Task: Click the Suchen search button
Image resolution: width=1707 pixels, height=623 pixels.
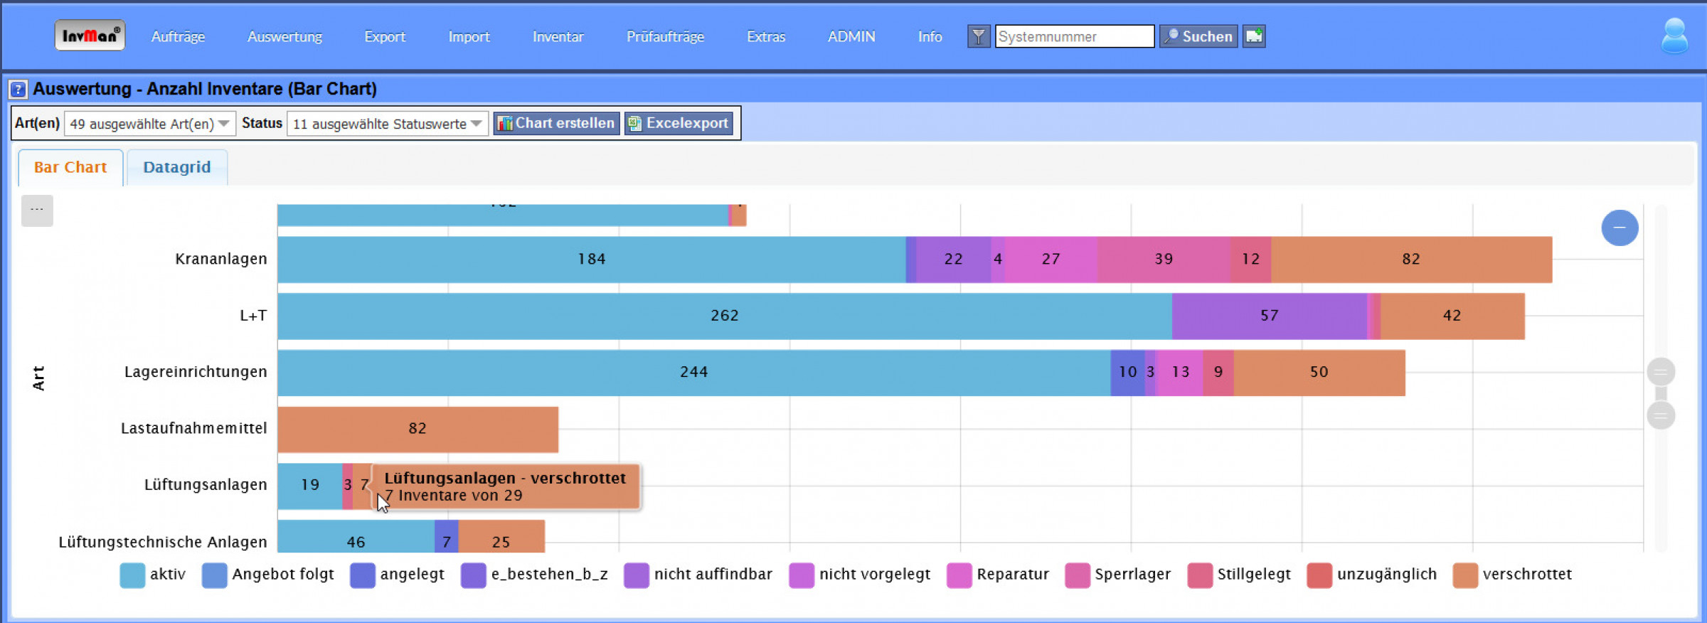Action: (x=1198, y=36)
